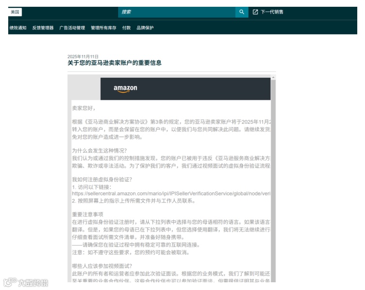365x290 pixels.
Task: Click the magnifier search button
Action: [x=242, y=12]
